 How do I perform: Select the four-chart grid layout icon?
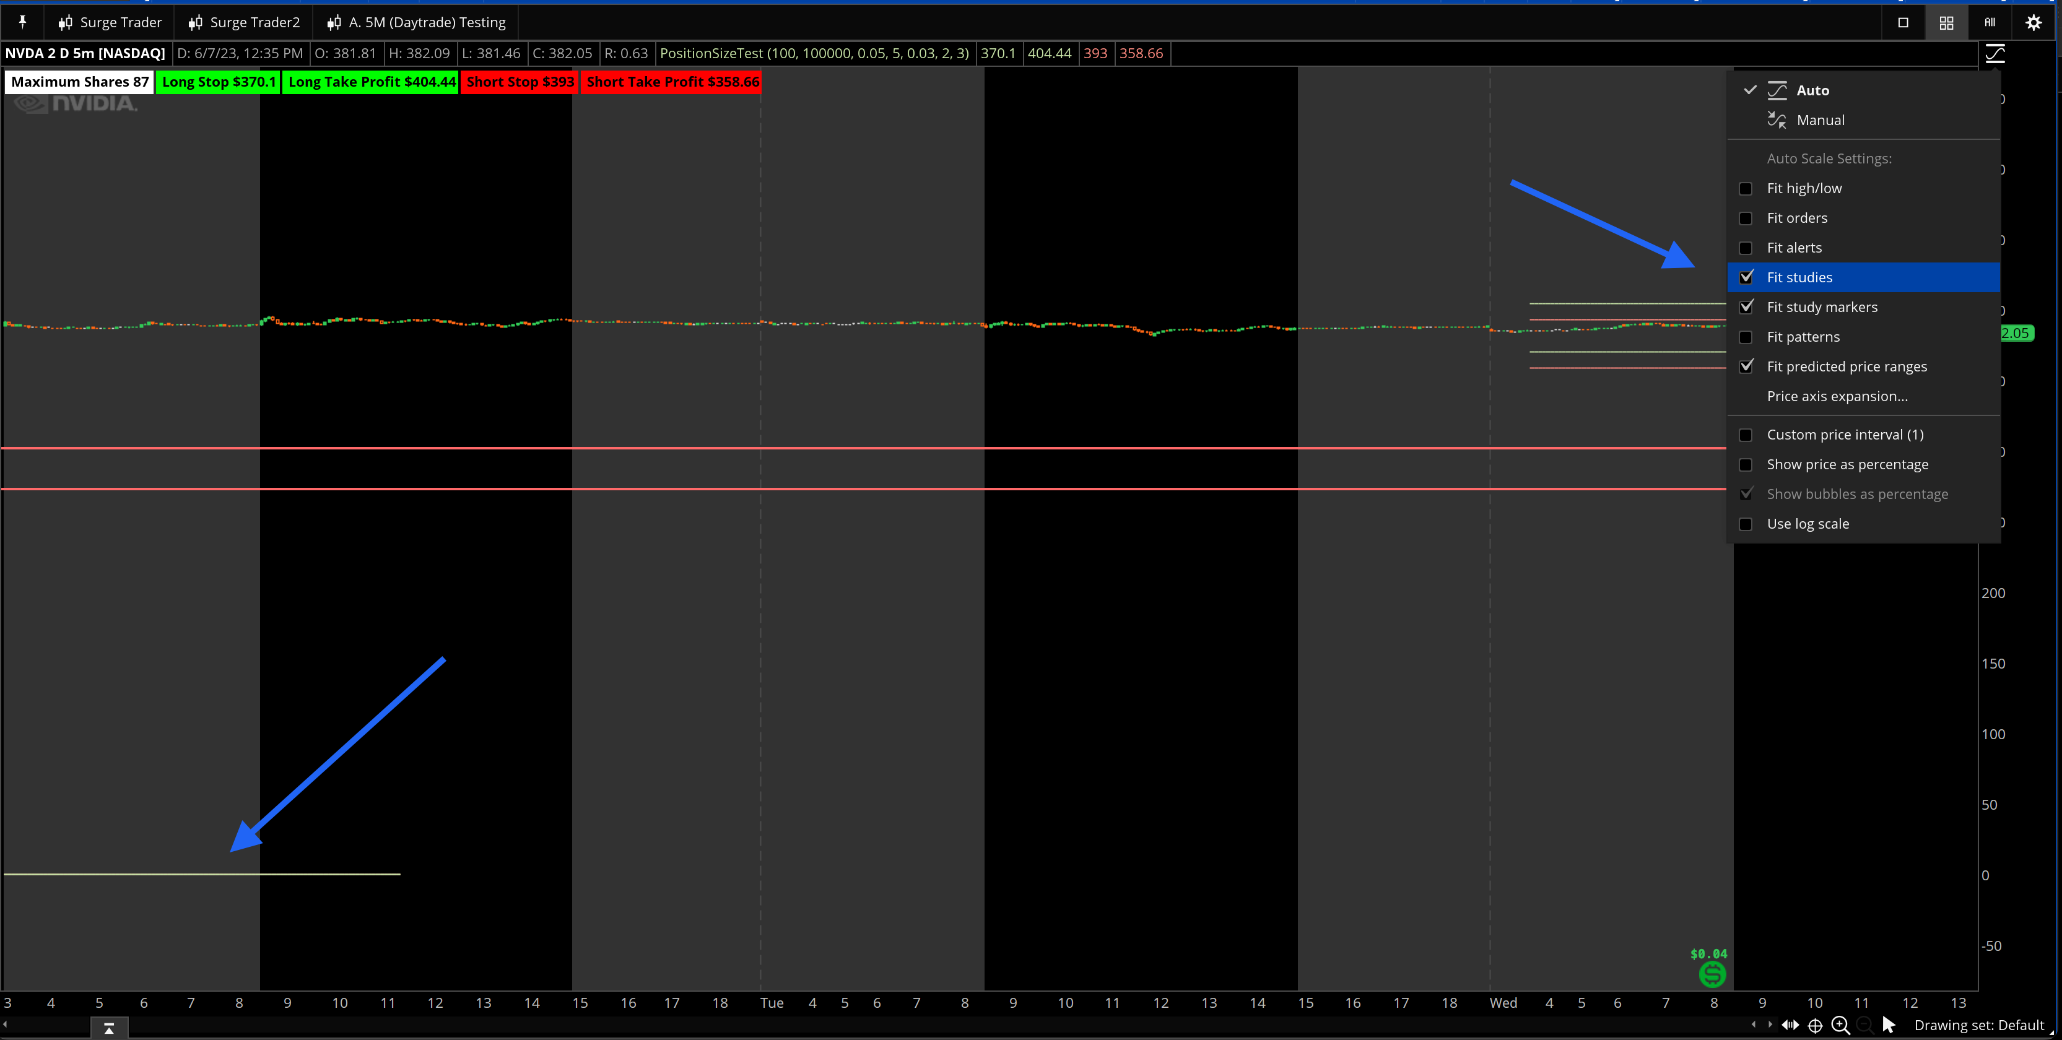tap(1946, 22)
